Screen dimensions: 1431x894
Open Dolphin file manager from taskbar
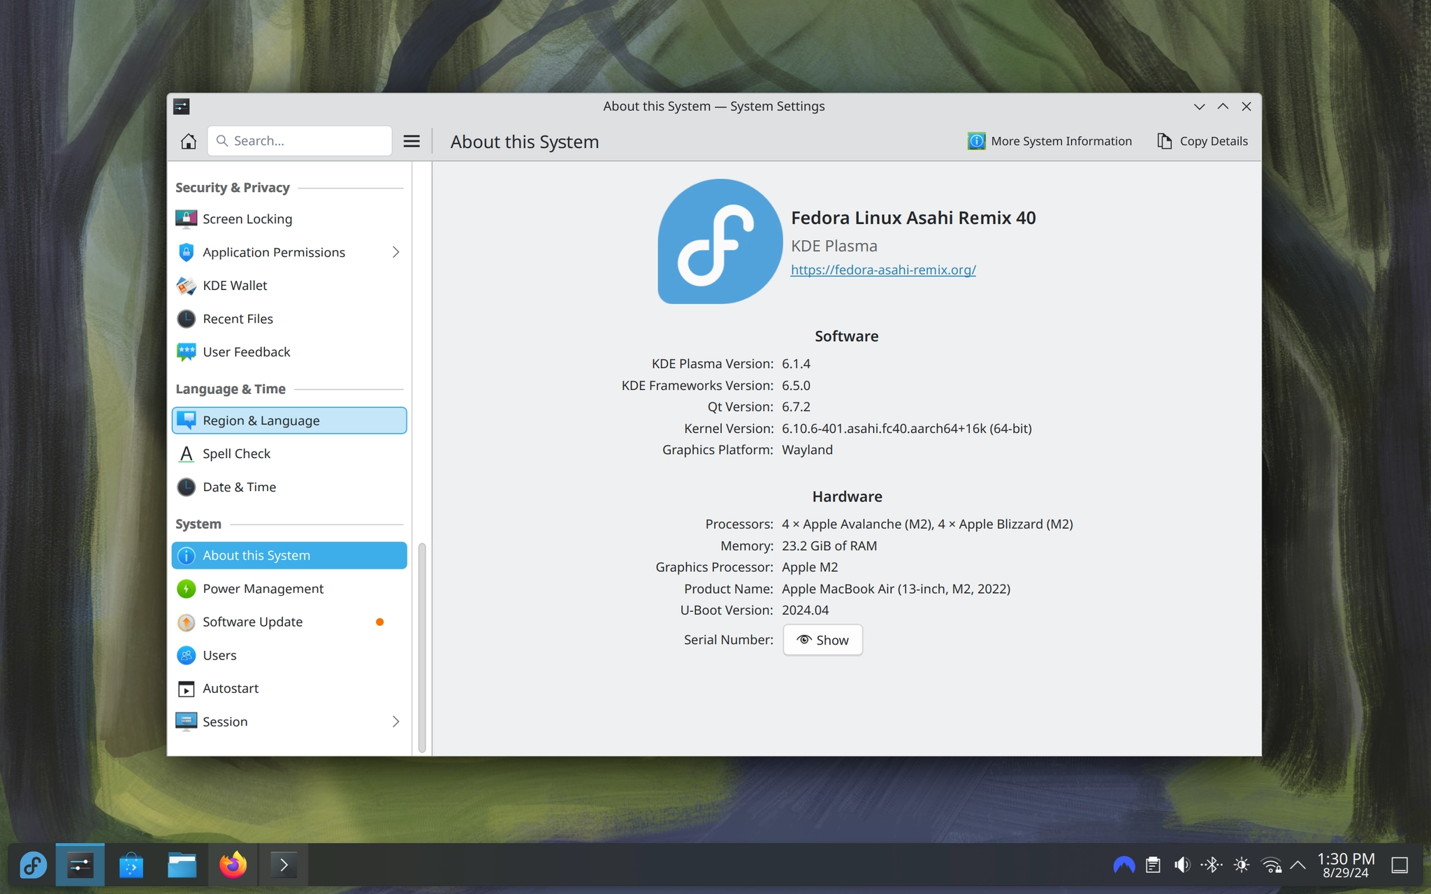pyautogui.click(x=182, y=865)
